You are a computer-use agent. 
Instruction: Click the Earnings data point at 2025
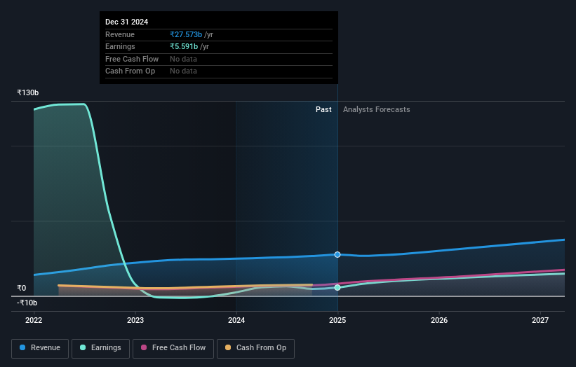pos(337,287)
